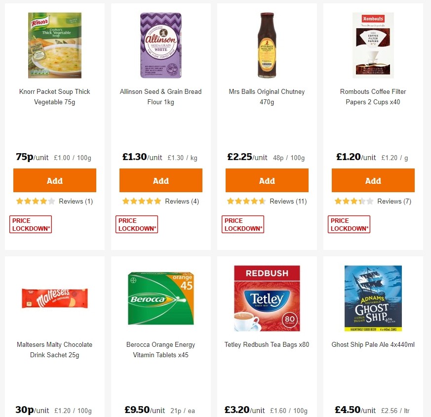Add Rombouts filter papers to basket
Image resolution: width=431 pixels, height=417 pixels.
tap(373, 180)
